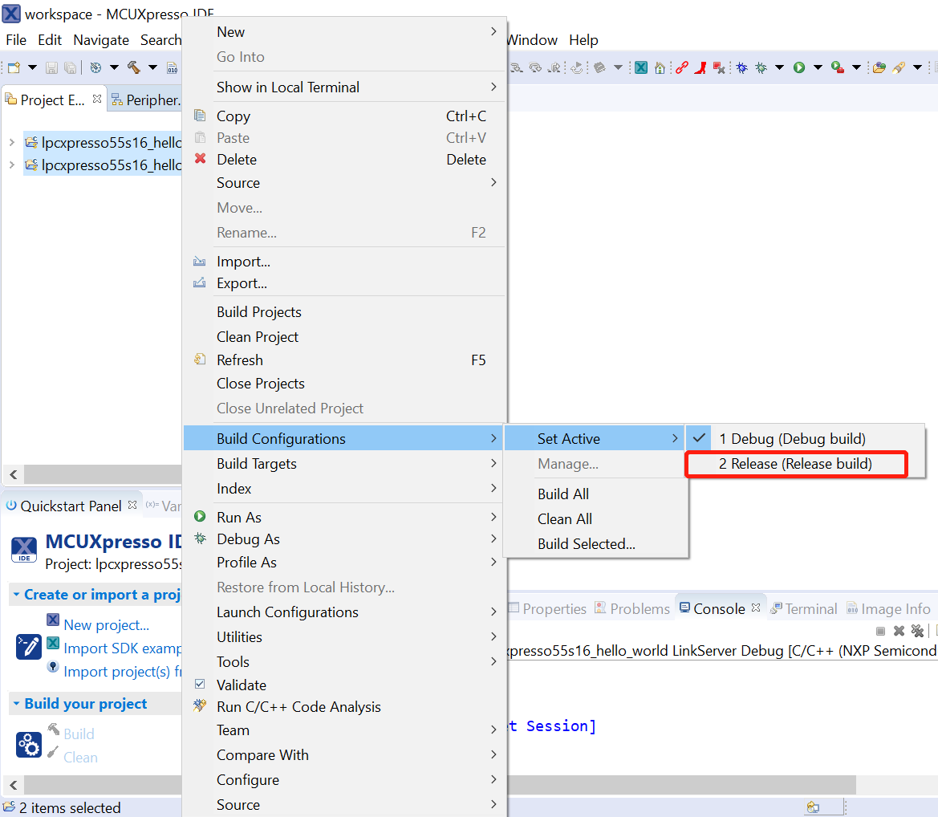Click the 'New project...' link in Quickstart
Screen dimensions: 938x817
click(106, 625)
